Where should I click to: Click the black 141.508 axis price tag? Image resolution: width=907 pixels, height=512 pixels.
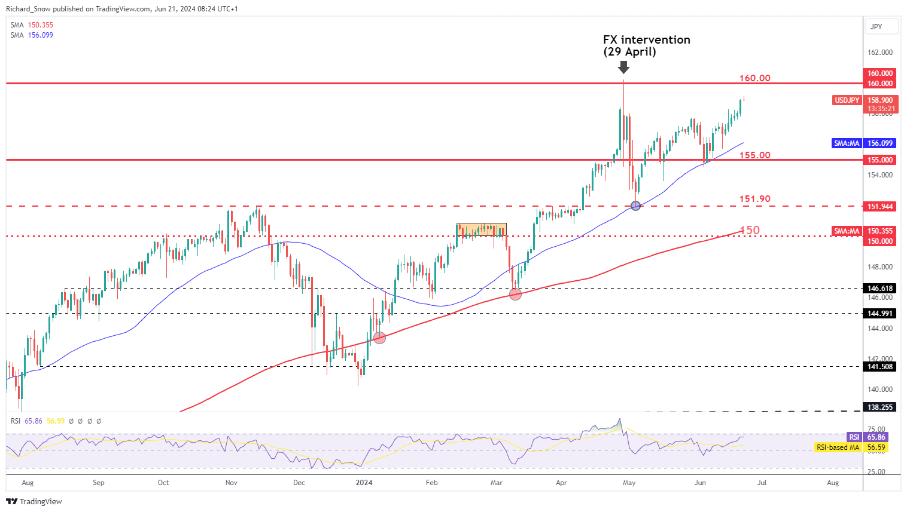(879, 367)
